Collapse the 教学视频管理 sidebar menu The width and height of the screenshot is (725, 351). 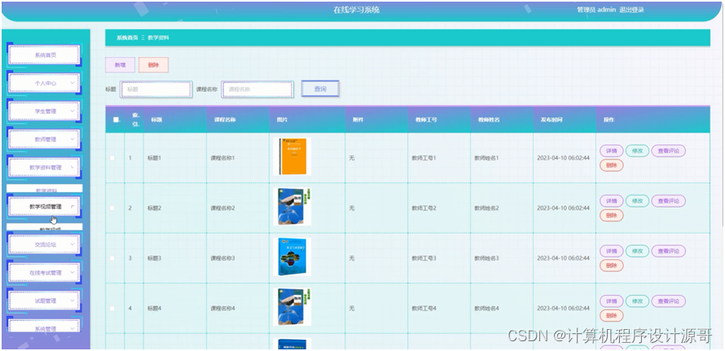[44, 206]
